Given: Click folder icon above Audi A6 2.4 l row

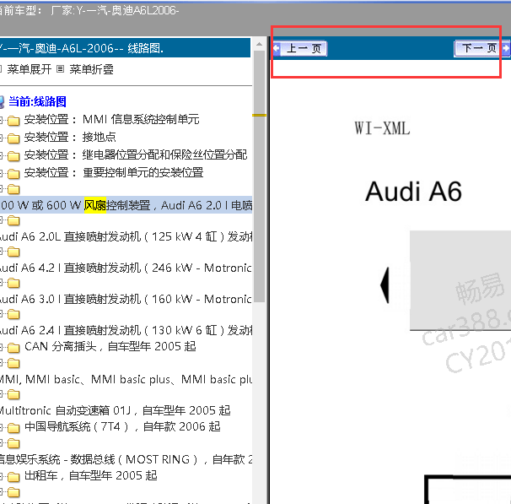Looking at the screenshot, I should click(x=13, y=314).
